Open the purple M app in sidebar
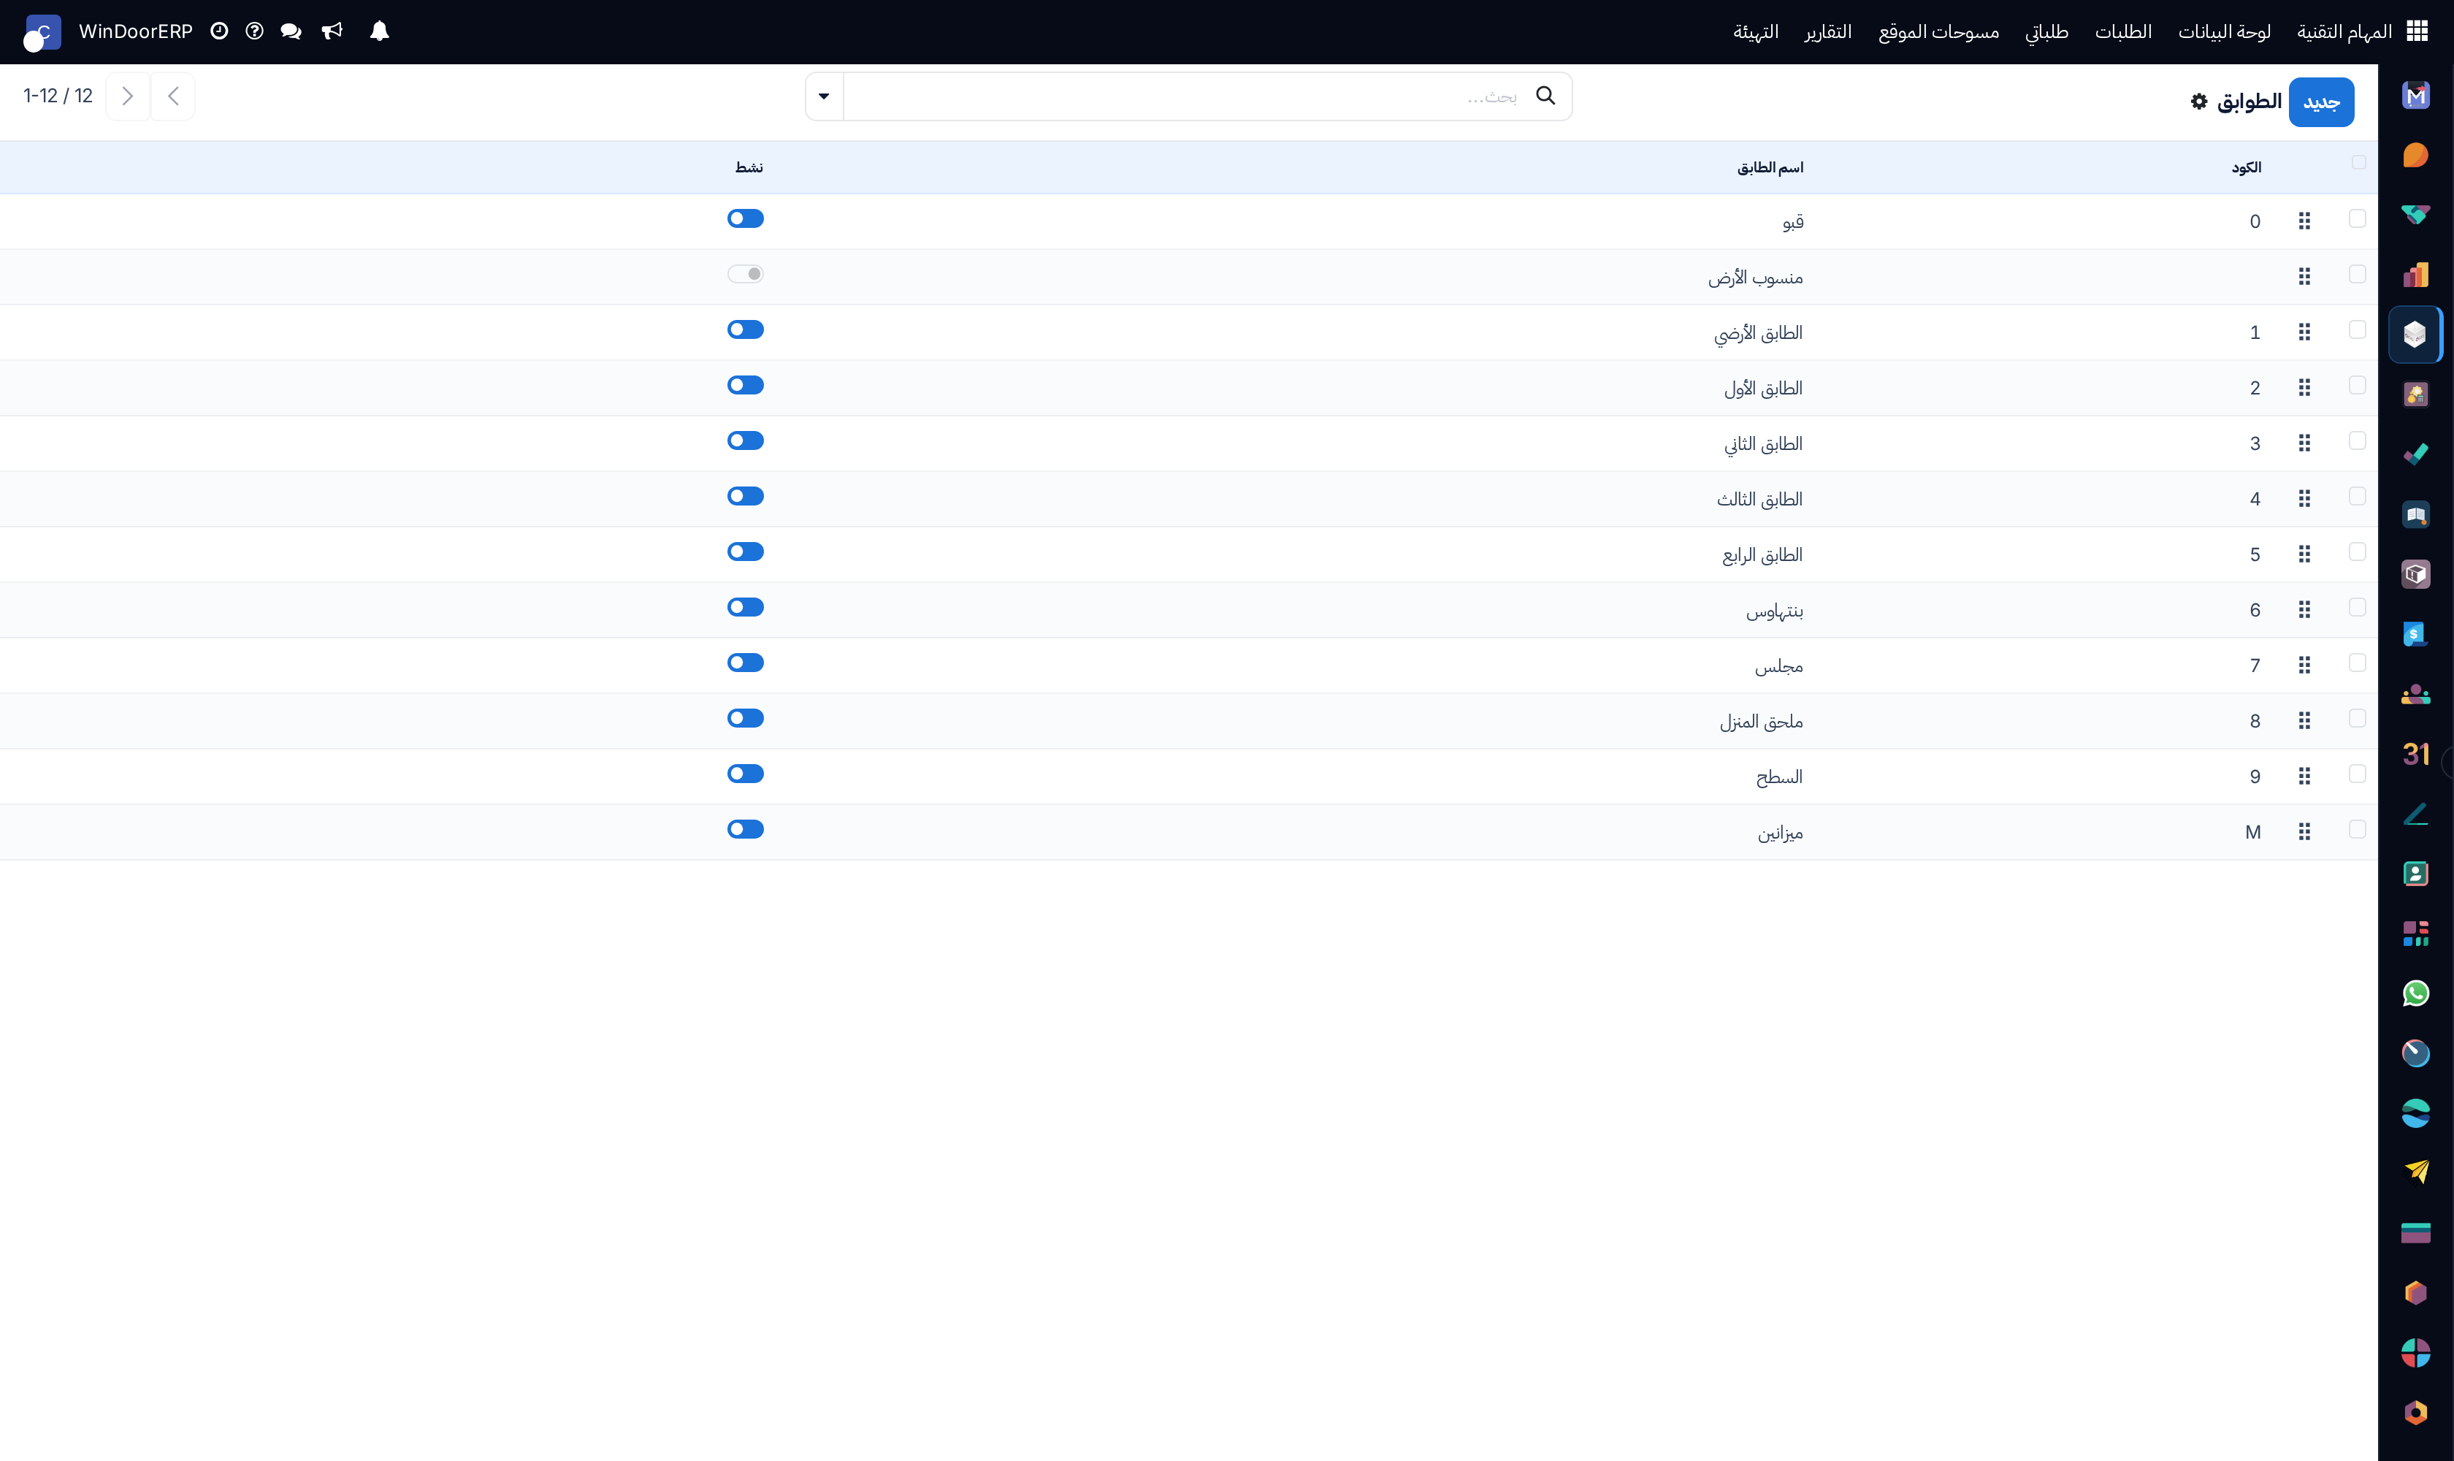2454x1461 pixels. coord(2415,96)
